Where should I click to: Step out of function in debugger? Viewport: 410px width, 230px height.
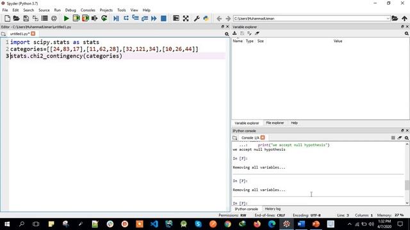(145, 19)
